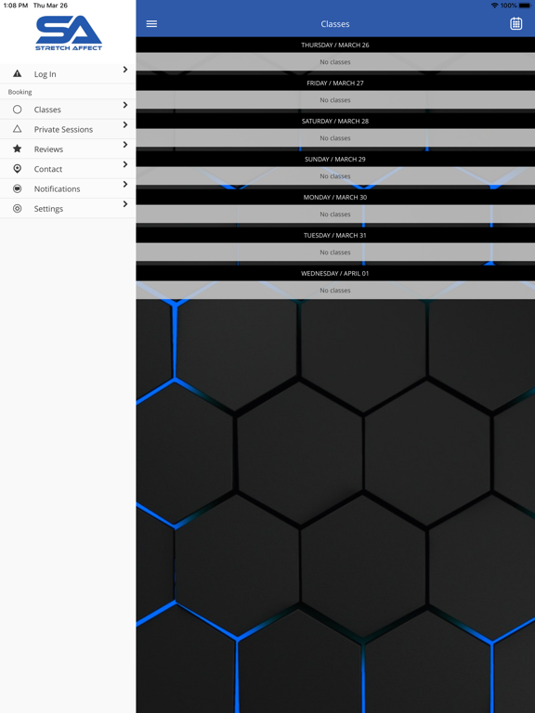Select the Monday / March 30 header
The image size is (535, 713).
tap(335, 197)
